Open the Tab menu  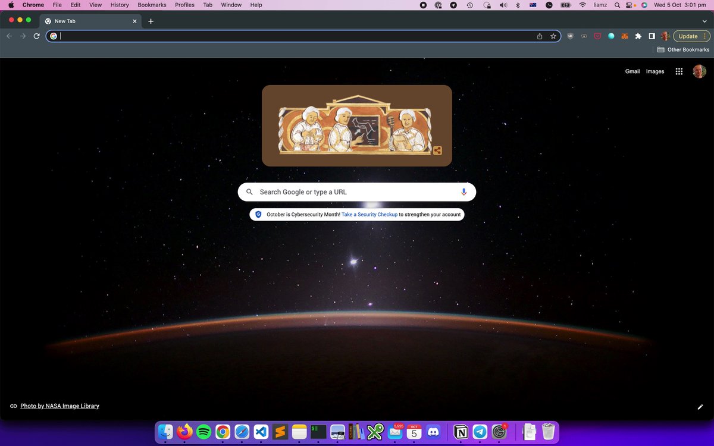208,5
